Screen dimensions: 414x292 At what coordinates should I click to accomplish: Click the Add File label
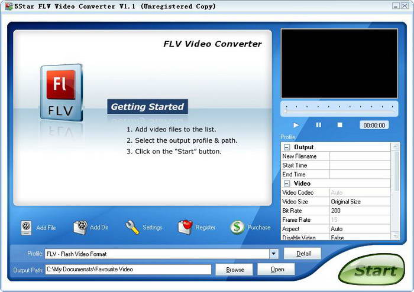46,228
